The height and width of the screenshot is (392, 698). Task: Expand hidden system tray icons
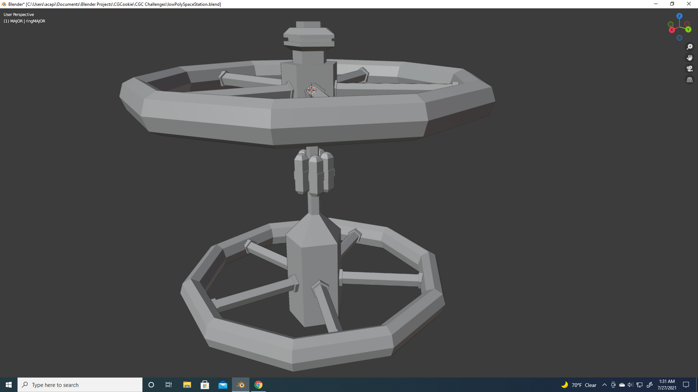pos(604,385)
